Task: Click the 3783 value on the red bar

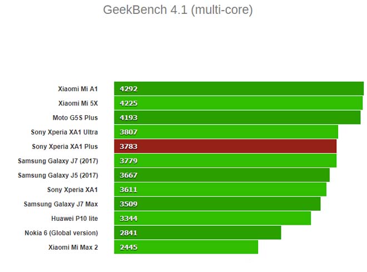Action: coord(128,146)
